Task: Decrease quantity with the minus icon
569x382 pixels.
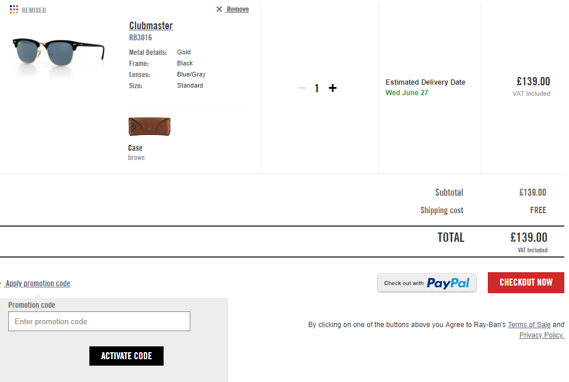Action: pos(302,88)
